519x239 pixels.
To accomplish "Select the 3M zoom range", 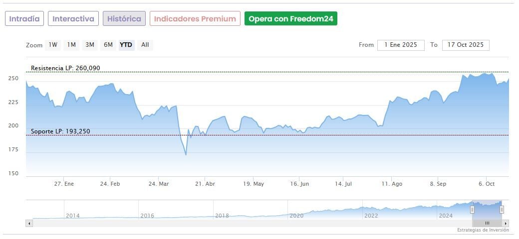I will [90, 45].
